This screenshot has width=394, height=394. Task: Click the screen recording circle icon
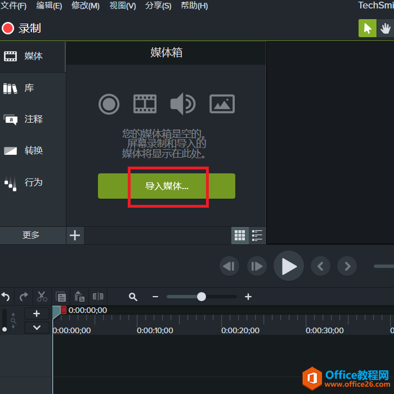[109, 104]
